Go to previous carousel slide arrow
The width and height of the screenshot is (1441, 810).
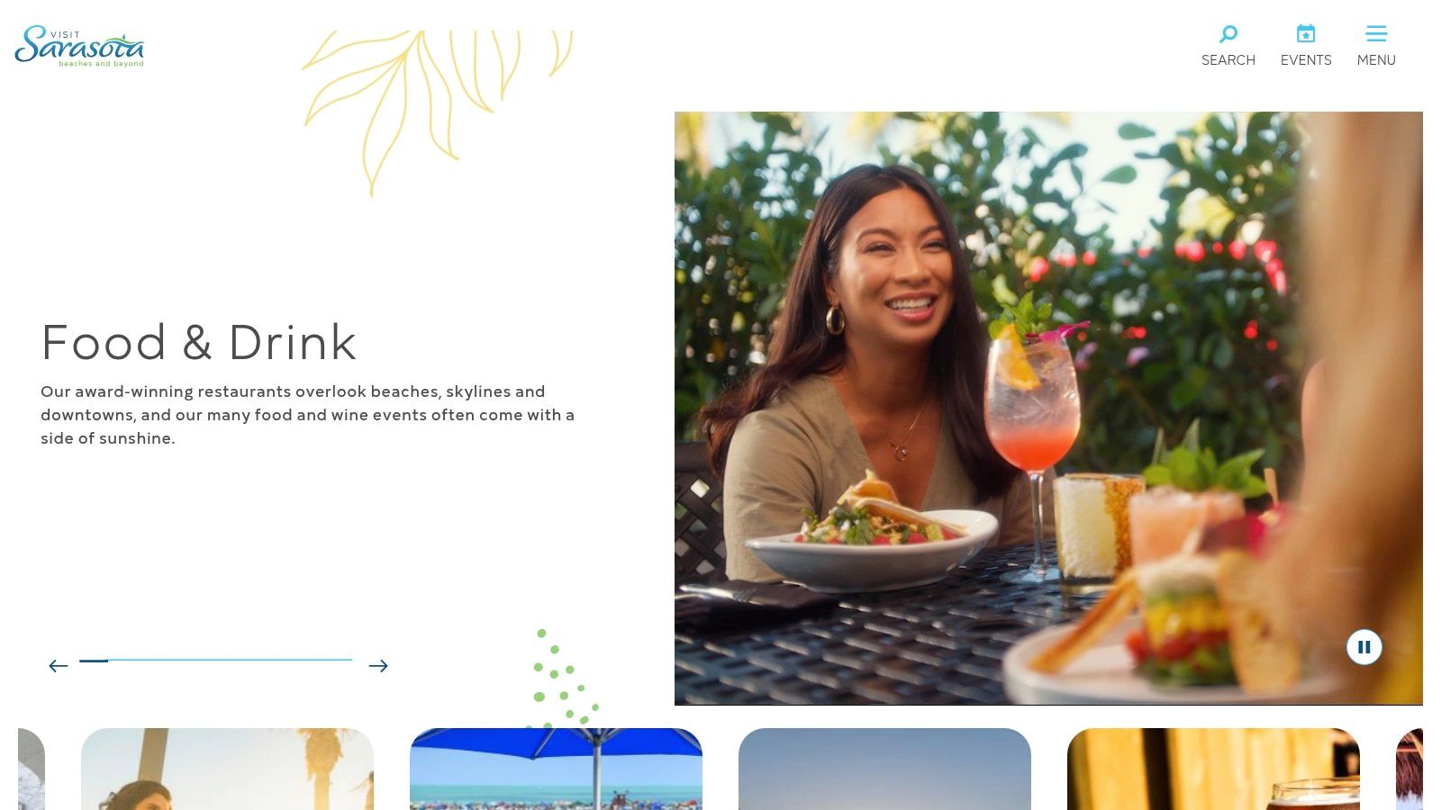coord(59,666)
